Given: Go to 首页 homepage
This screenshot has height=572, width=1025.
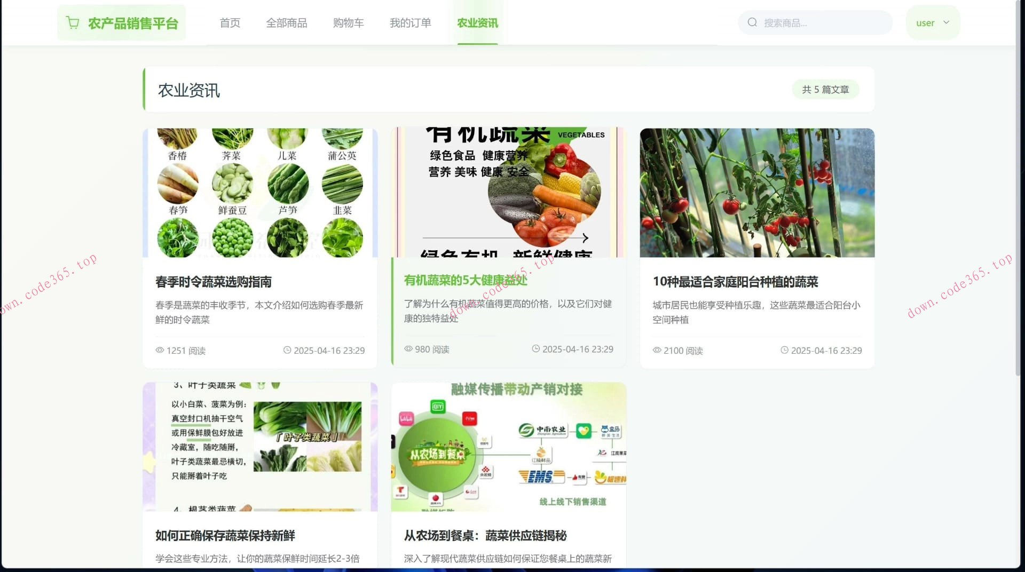Looking at the screenshot, I should (230, 23).
